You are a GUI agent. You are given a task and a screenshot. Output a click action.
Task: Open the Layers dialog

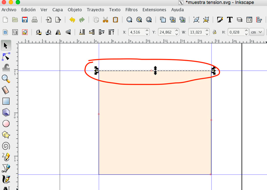coord(239,20)
